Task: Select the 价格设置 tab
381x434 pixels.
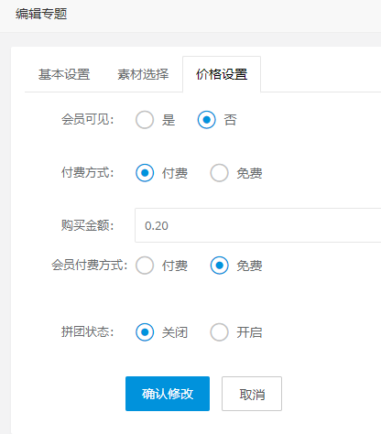Action: [x=222, y=74]
